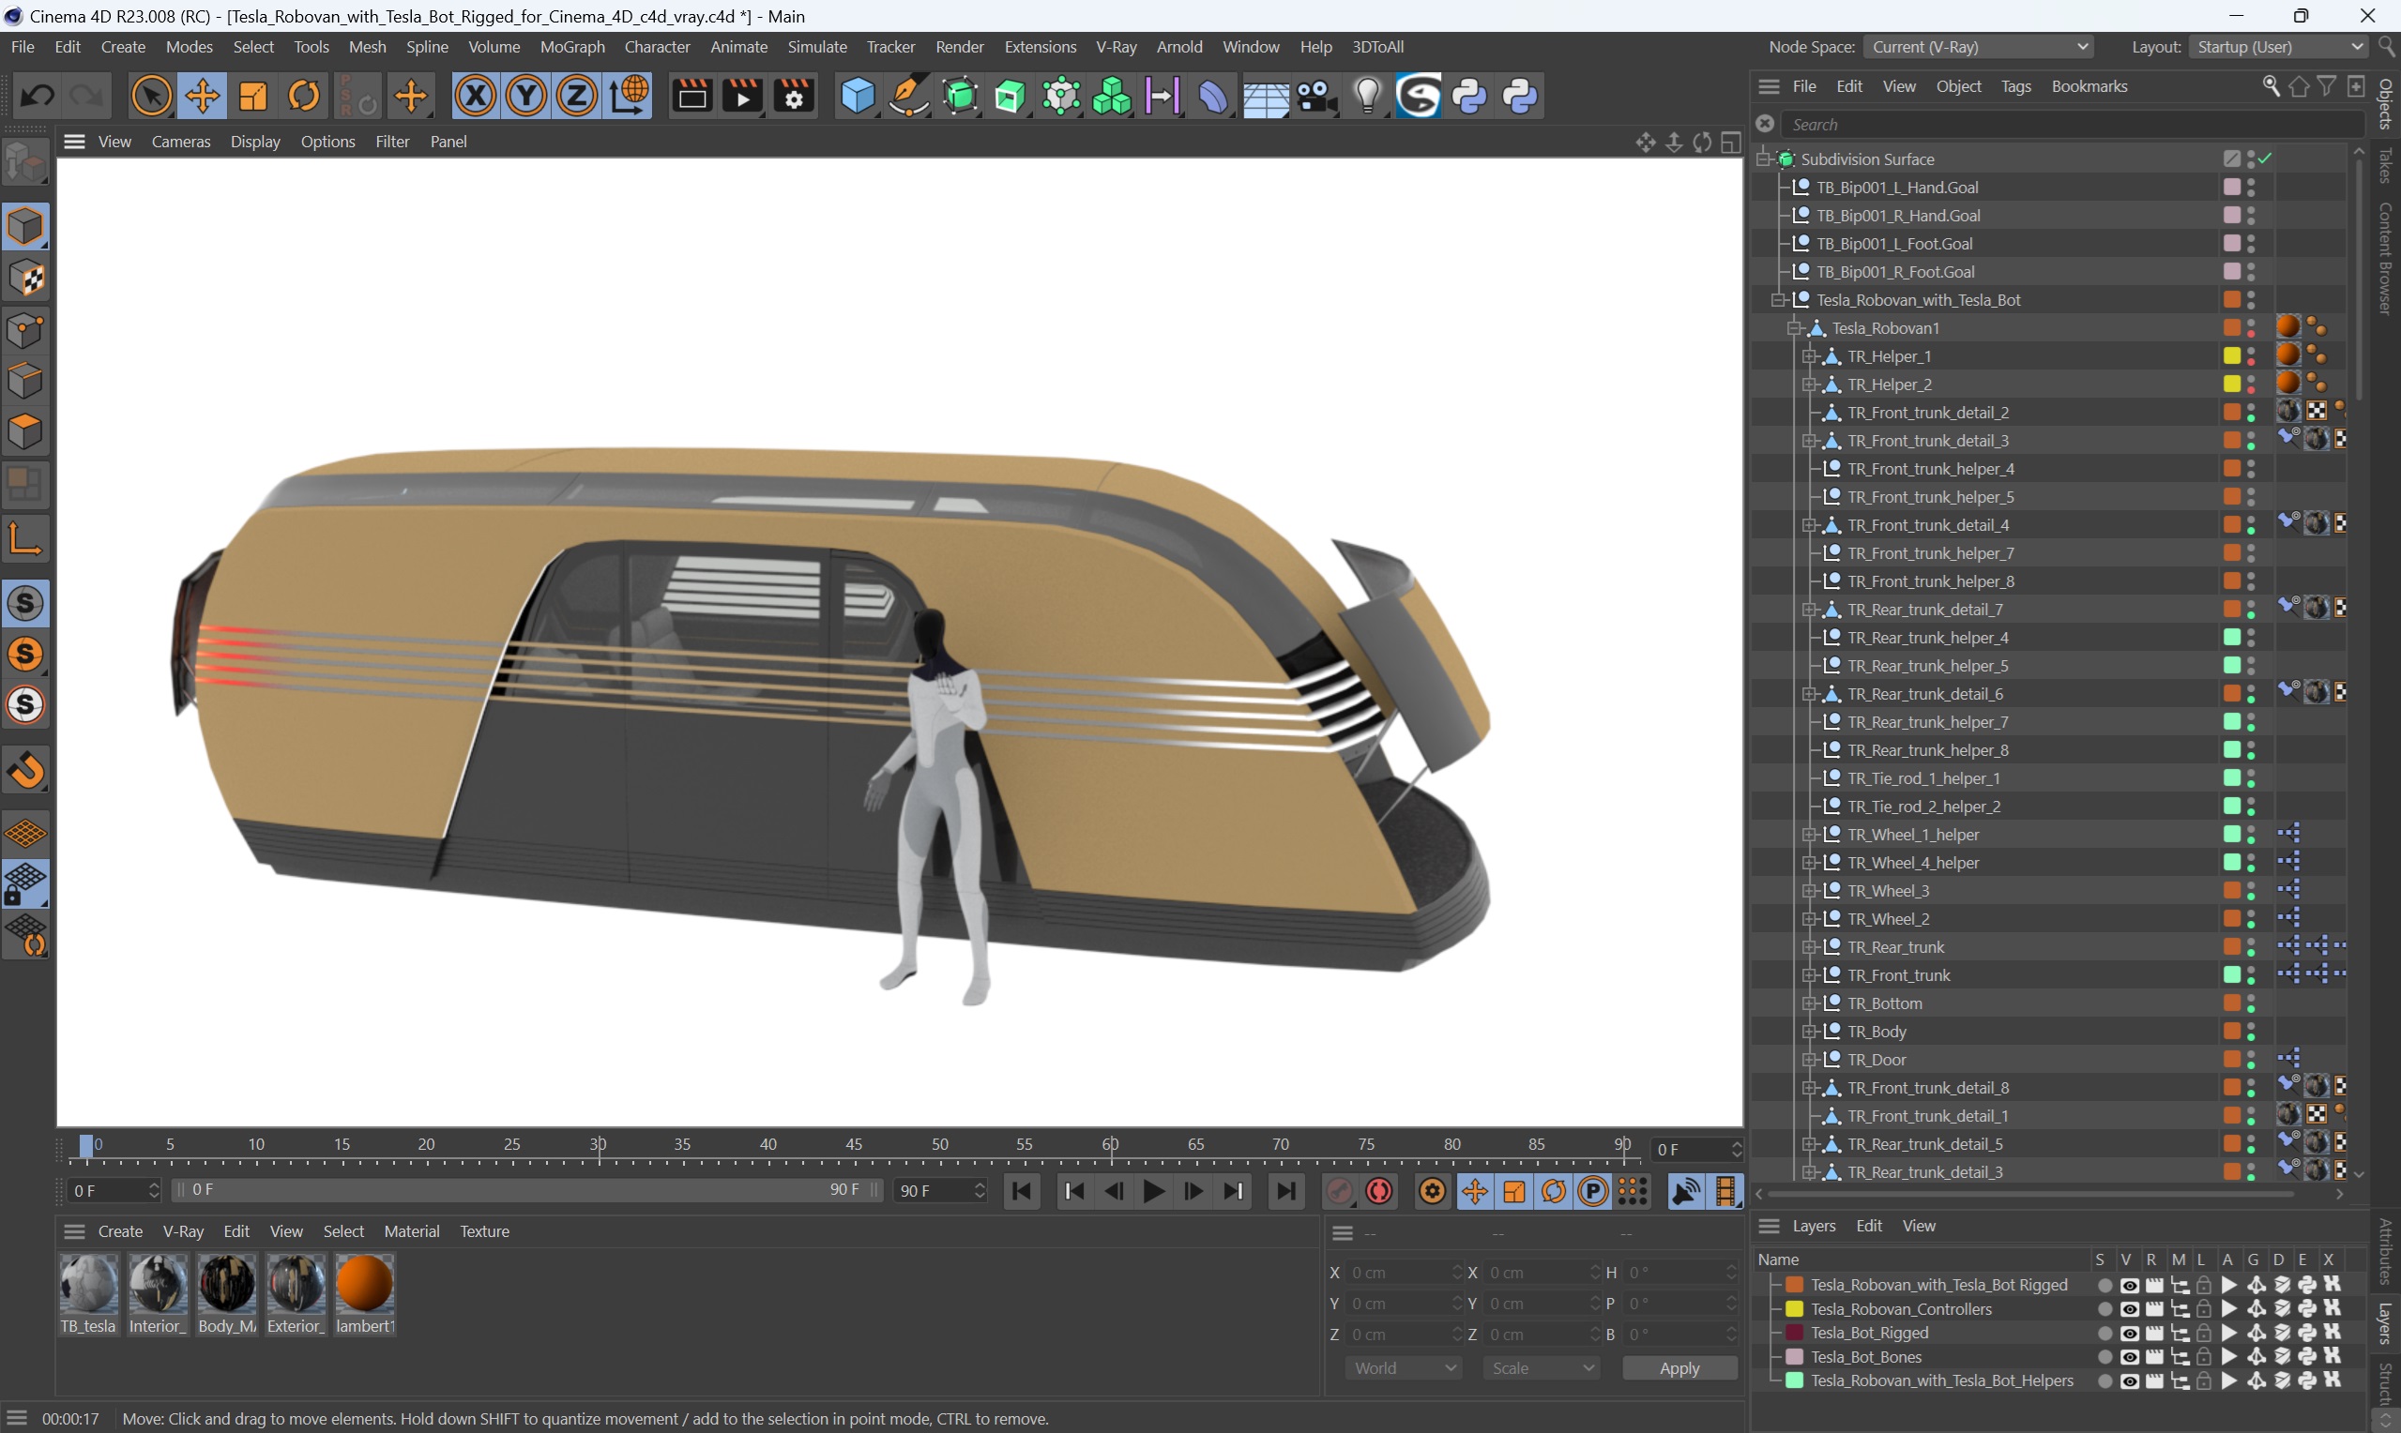The image size is (2401, 1433).
Task: Collapse Tesla_Robovan1 hierarchy node
Action: point(1795,328)
